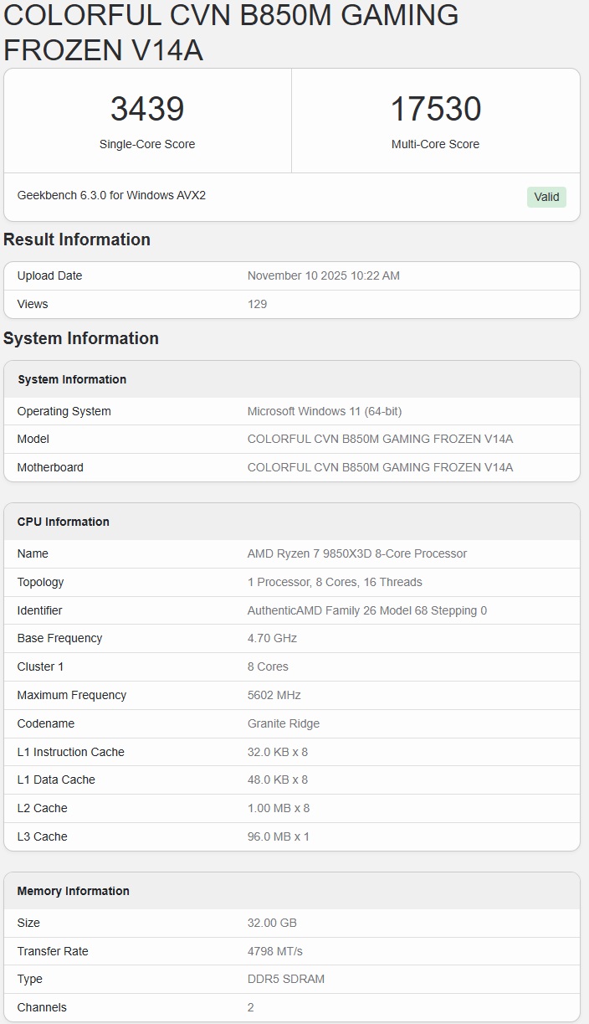Click the Motherboard row value

tap(380, 467)
